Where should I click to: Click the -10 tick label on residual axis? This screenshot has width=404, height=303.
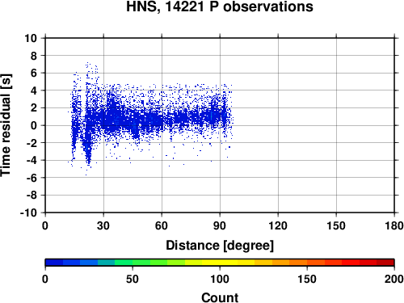coord(28,213)
